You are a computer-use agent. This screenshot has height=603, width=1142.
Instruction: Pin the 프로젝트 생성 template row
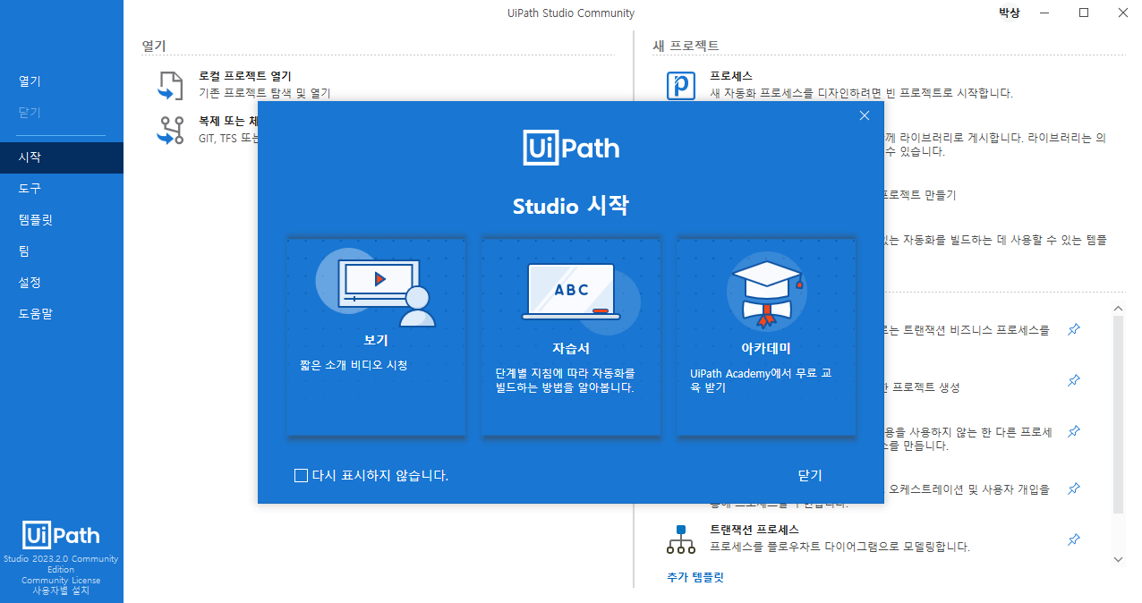[x=1074, y=381]
